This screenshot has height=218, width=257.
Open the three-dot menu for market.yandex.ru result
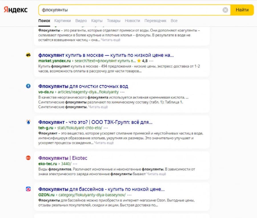(x=151, y=61)
